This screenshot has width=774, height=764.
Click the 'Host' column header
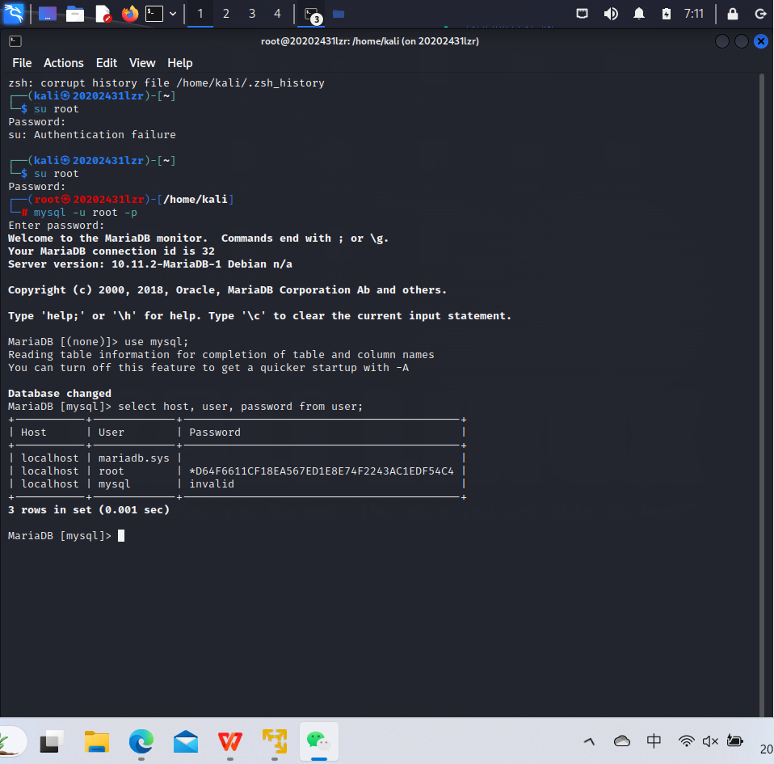[x=34, y=433]
